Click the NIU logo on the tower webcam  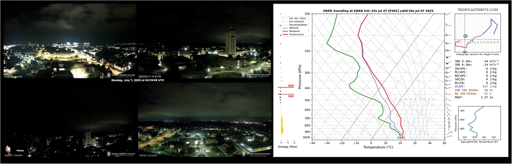pyautogui.click(x=256, y=75)
